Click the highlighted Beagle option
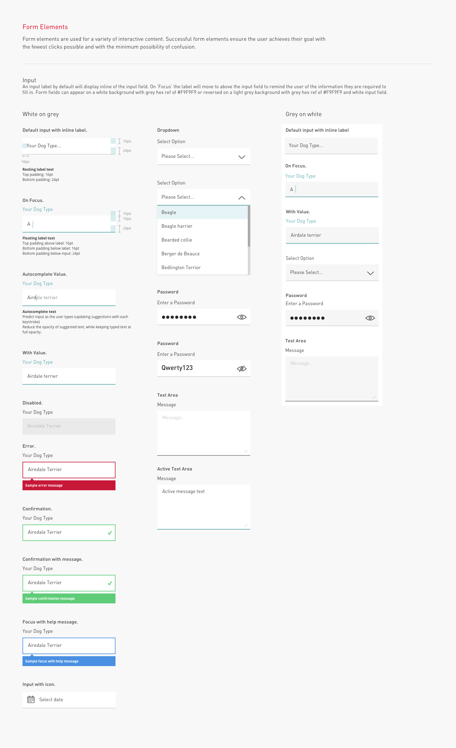This screenshot has width=456, height=748. coord(169,212)
